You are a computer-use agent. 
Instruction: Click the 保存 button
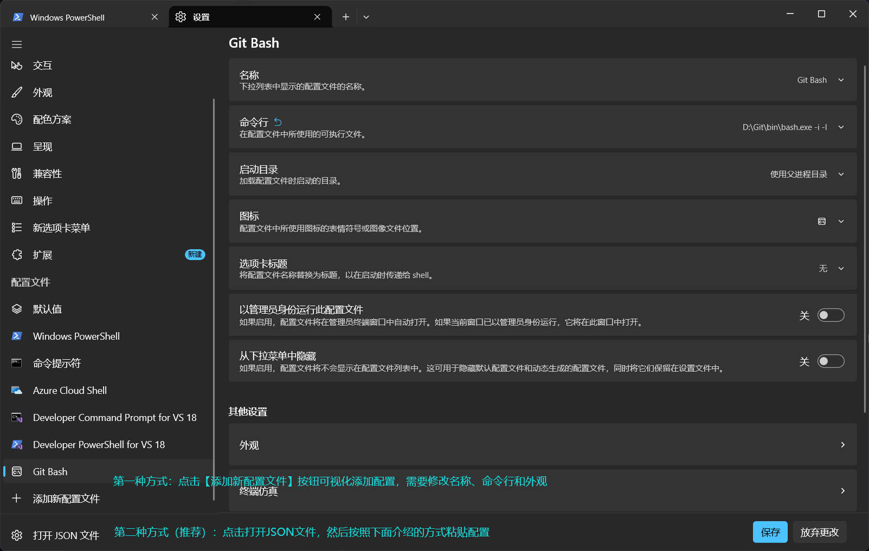[770, 532]
